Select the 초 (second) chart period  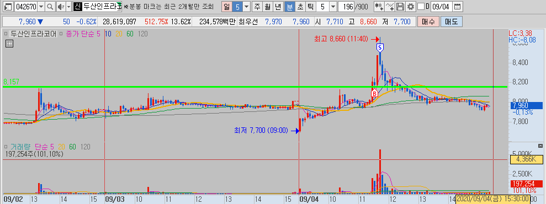[x=300, y=6]
